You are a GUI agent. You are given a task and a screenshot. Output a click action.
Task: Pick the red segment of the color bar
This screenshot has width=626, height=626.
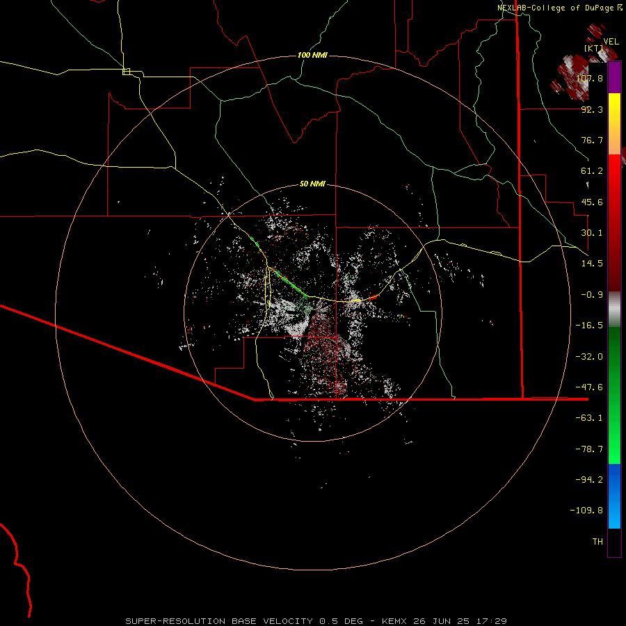click(x=614, y=223)
